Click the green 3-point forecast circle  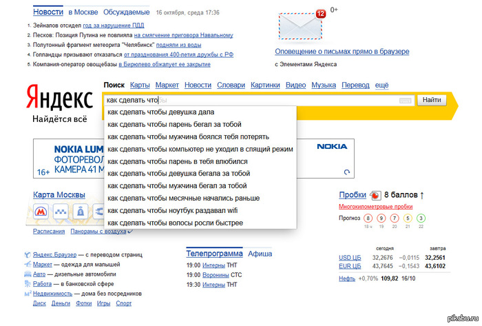click(x=420, y=218)
